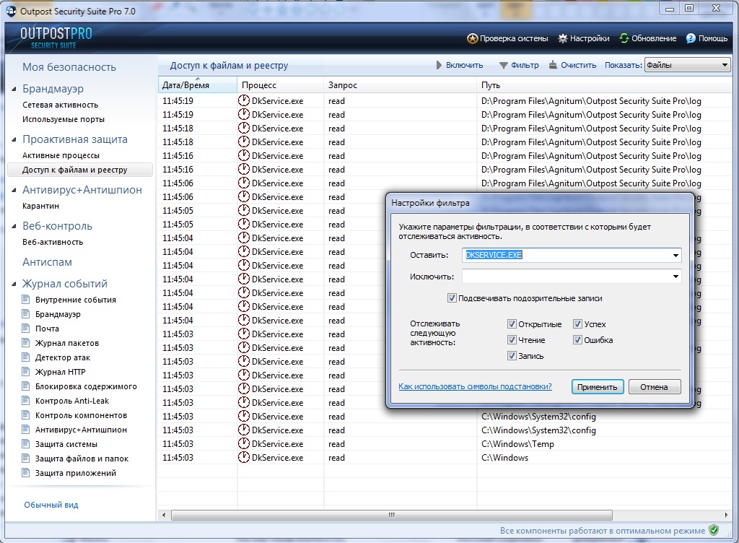
Task: Collapse the Журнал событий section
Action: 14,284
